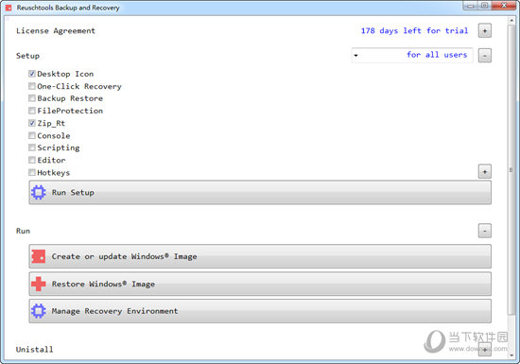520x364 pixels.
Task: Open the 'for all users' dropdown
Action: pos(412,55)
